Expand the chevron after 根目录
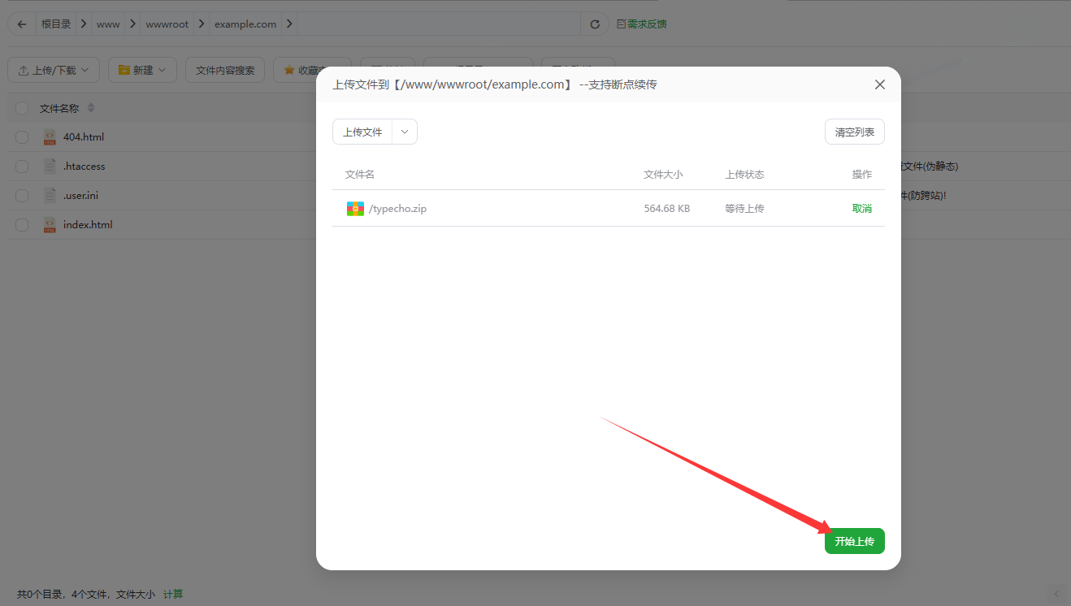 pos(84,24)
